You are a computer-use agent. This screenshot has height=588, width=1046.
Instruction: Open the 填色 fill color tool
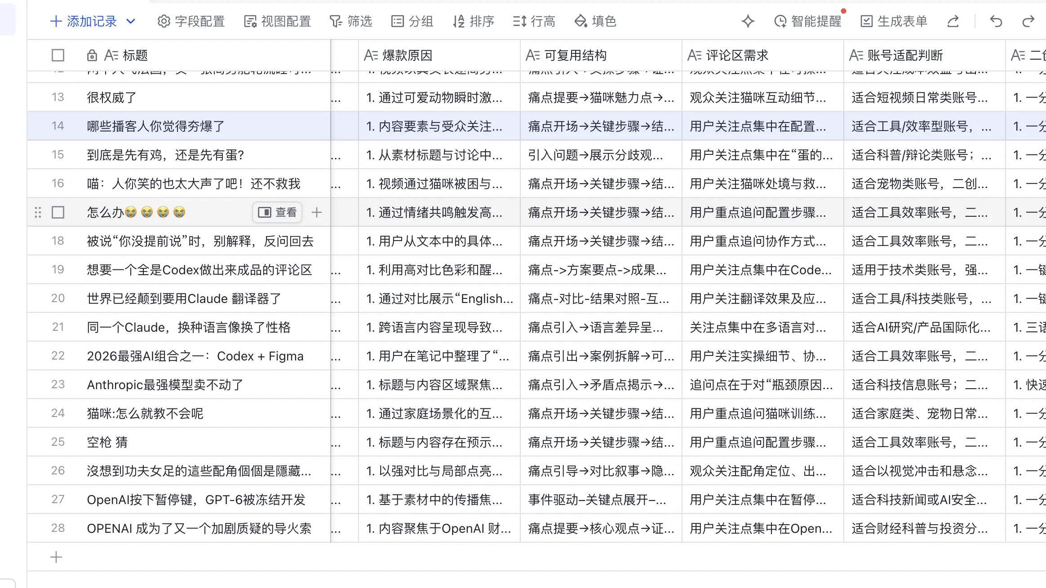(595, 21)
